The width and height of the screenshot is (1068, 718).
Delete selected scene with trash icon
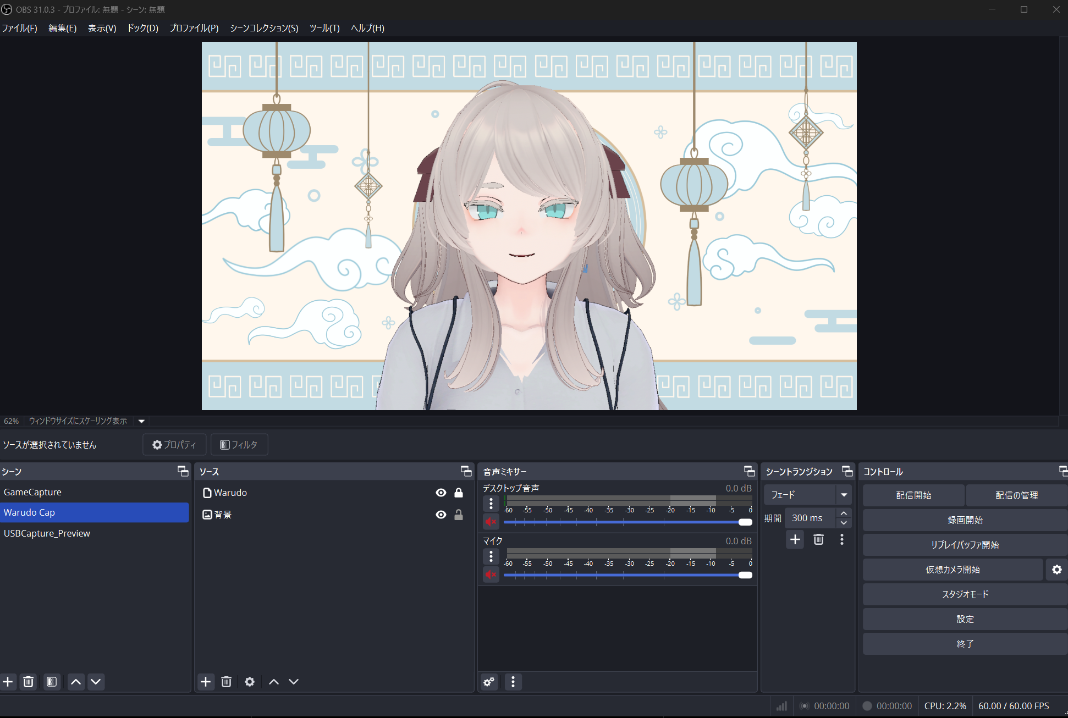[29, 682]
